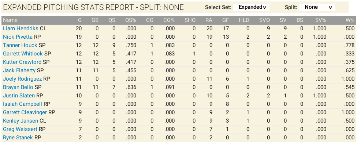This screenshot has width=357, height=143.
Task: Open Liam Hendriks player page
Action: (21, 28)
